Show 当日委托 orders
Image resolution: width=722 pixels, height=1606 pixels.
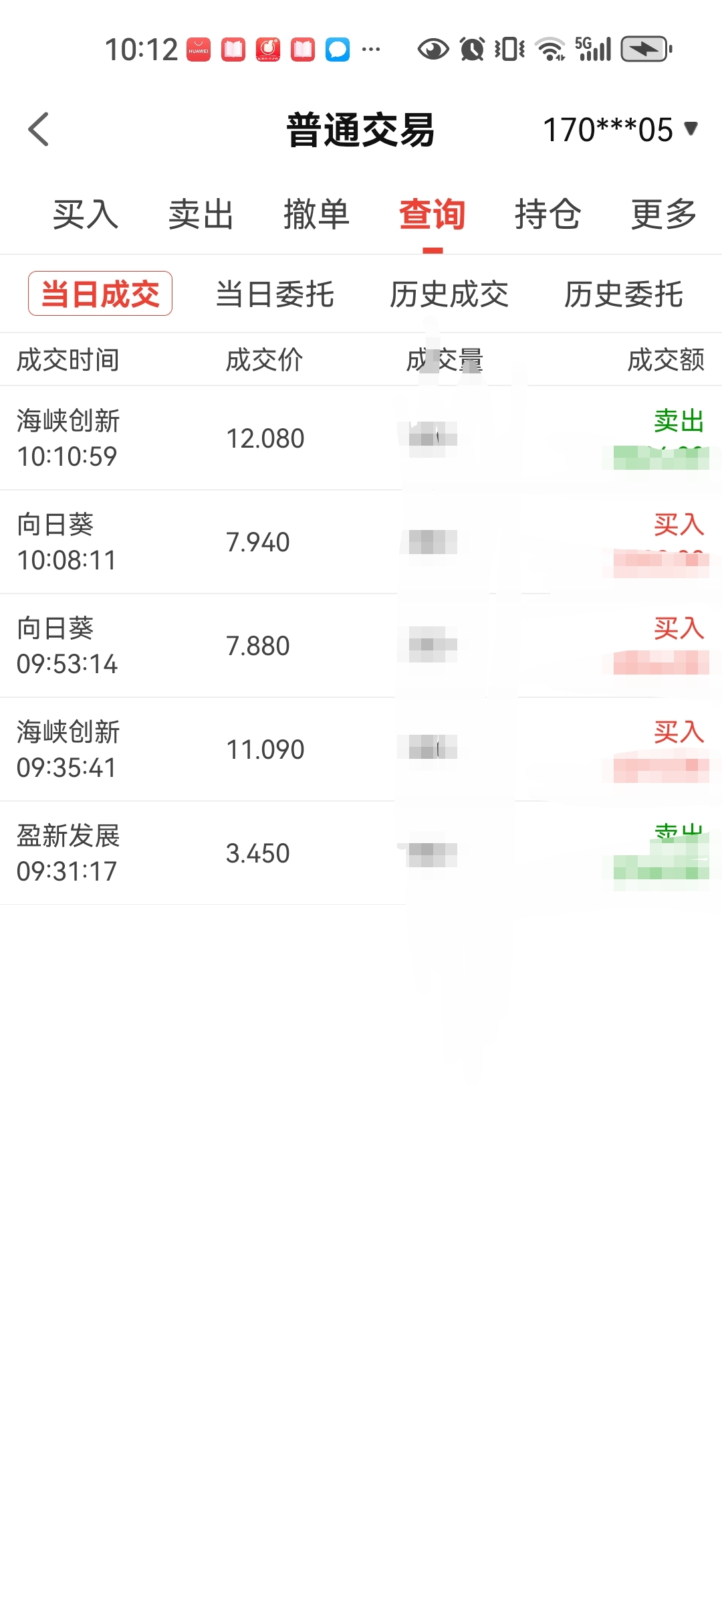pyautogui.click(x=275, y=294)
